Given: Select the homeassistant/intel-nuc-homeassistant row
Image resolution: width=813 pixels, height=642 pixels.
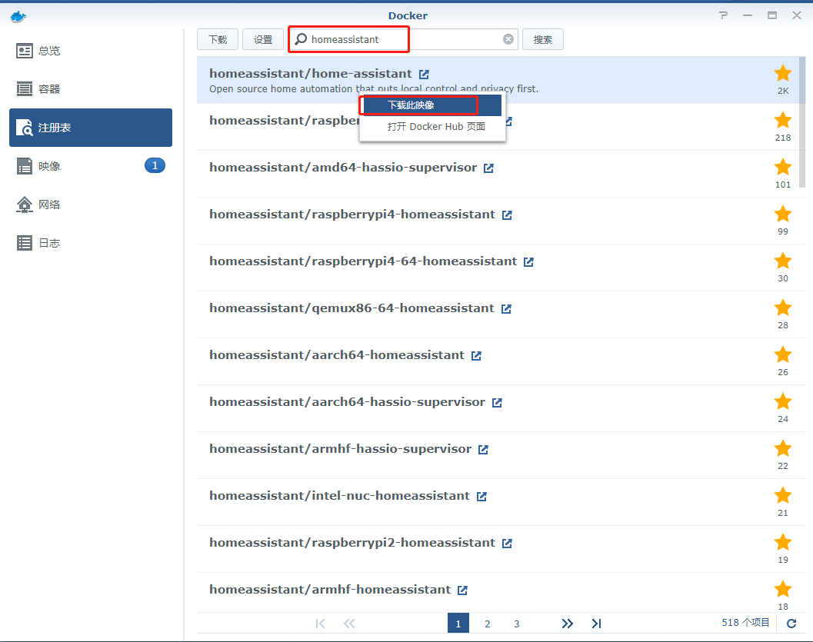Looking at the screenshot, I should click(x=498, y=502).
